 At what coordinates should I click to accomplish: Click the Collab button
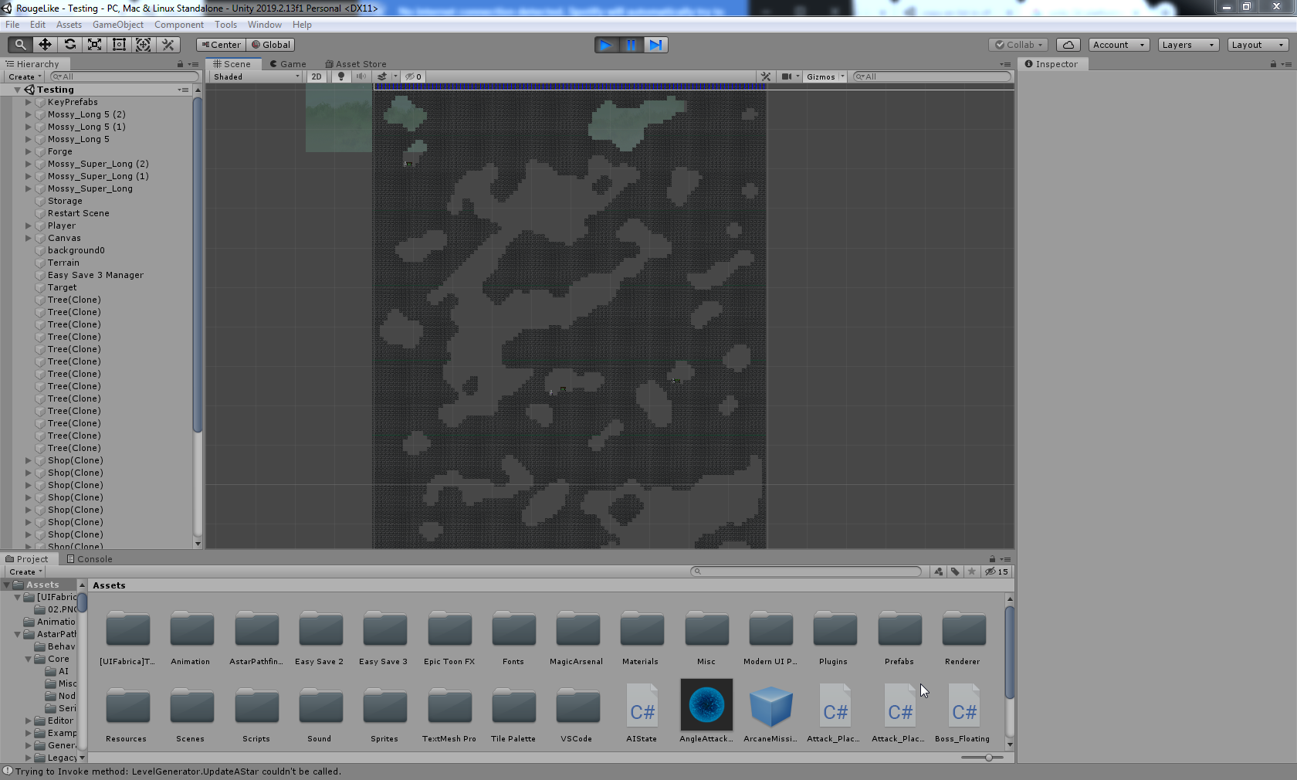click(x=1018, y=45)
